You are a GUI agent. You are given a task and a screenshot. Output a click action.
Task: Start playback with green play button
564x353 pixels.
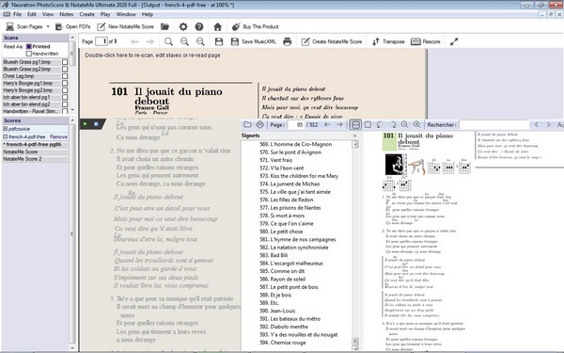coord(86,124)
